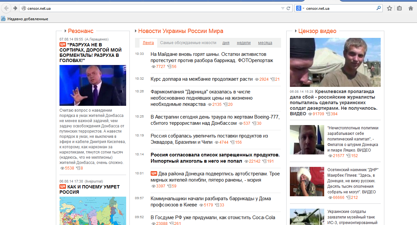Open URL history dropdown arrow
This screenshot has width=417, height=225.
click(283, 8)
